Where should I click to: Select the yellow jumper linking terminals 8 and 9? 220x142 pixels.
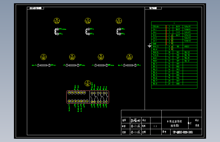click(172, 48)
